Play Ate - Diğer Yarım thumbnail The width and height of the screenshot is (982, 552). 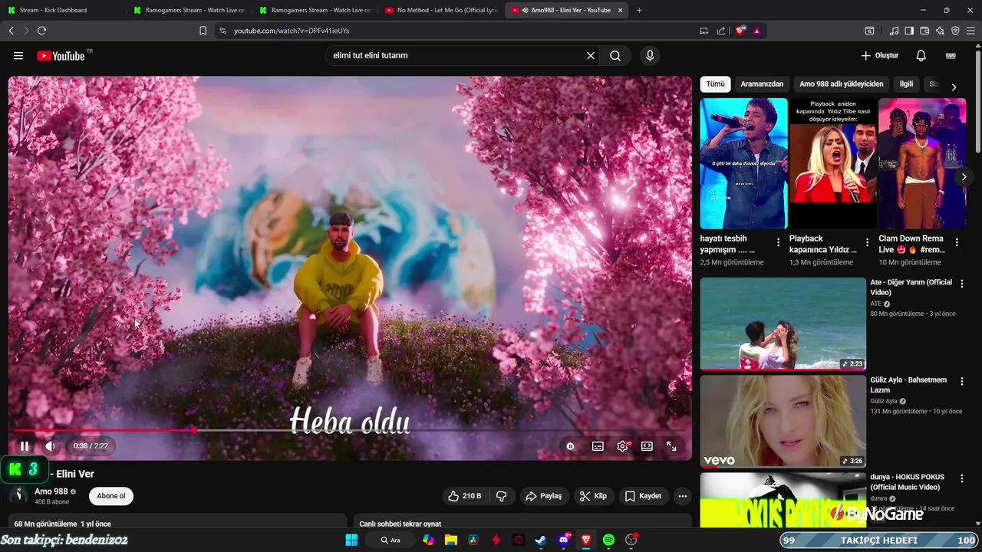click(x=783, y=324)
